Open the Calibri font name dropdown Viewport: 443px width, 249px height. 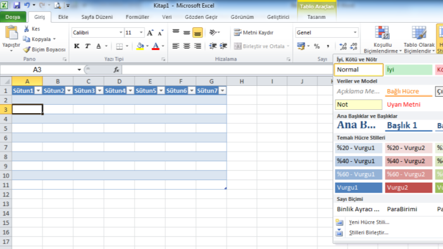pyautogui.click(x=121, y=32)
